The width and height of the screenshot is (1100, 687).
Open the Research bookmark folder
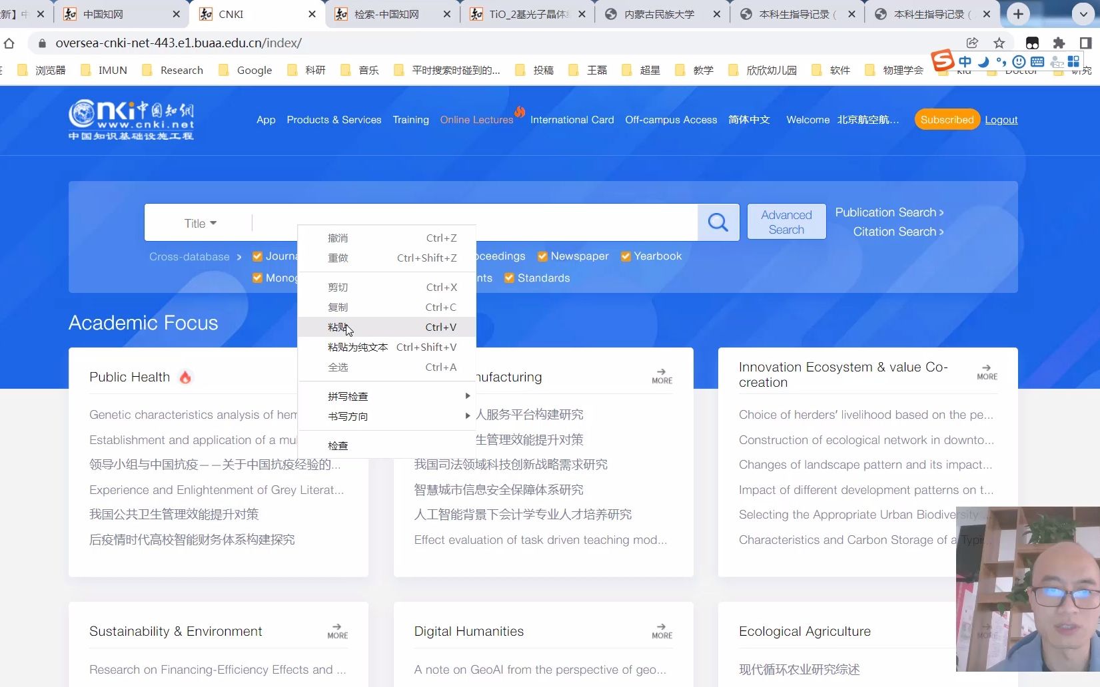coord(173,70)
